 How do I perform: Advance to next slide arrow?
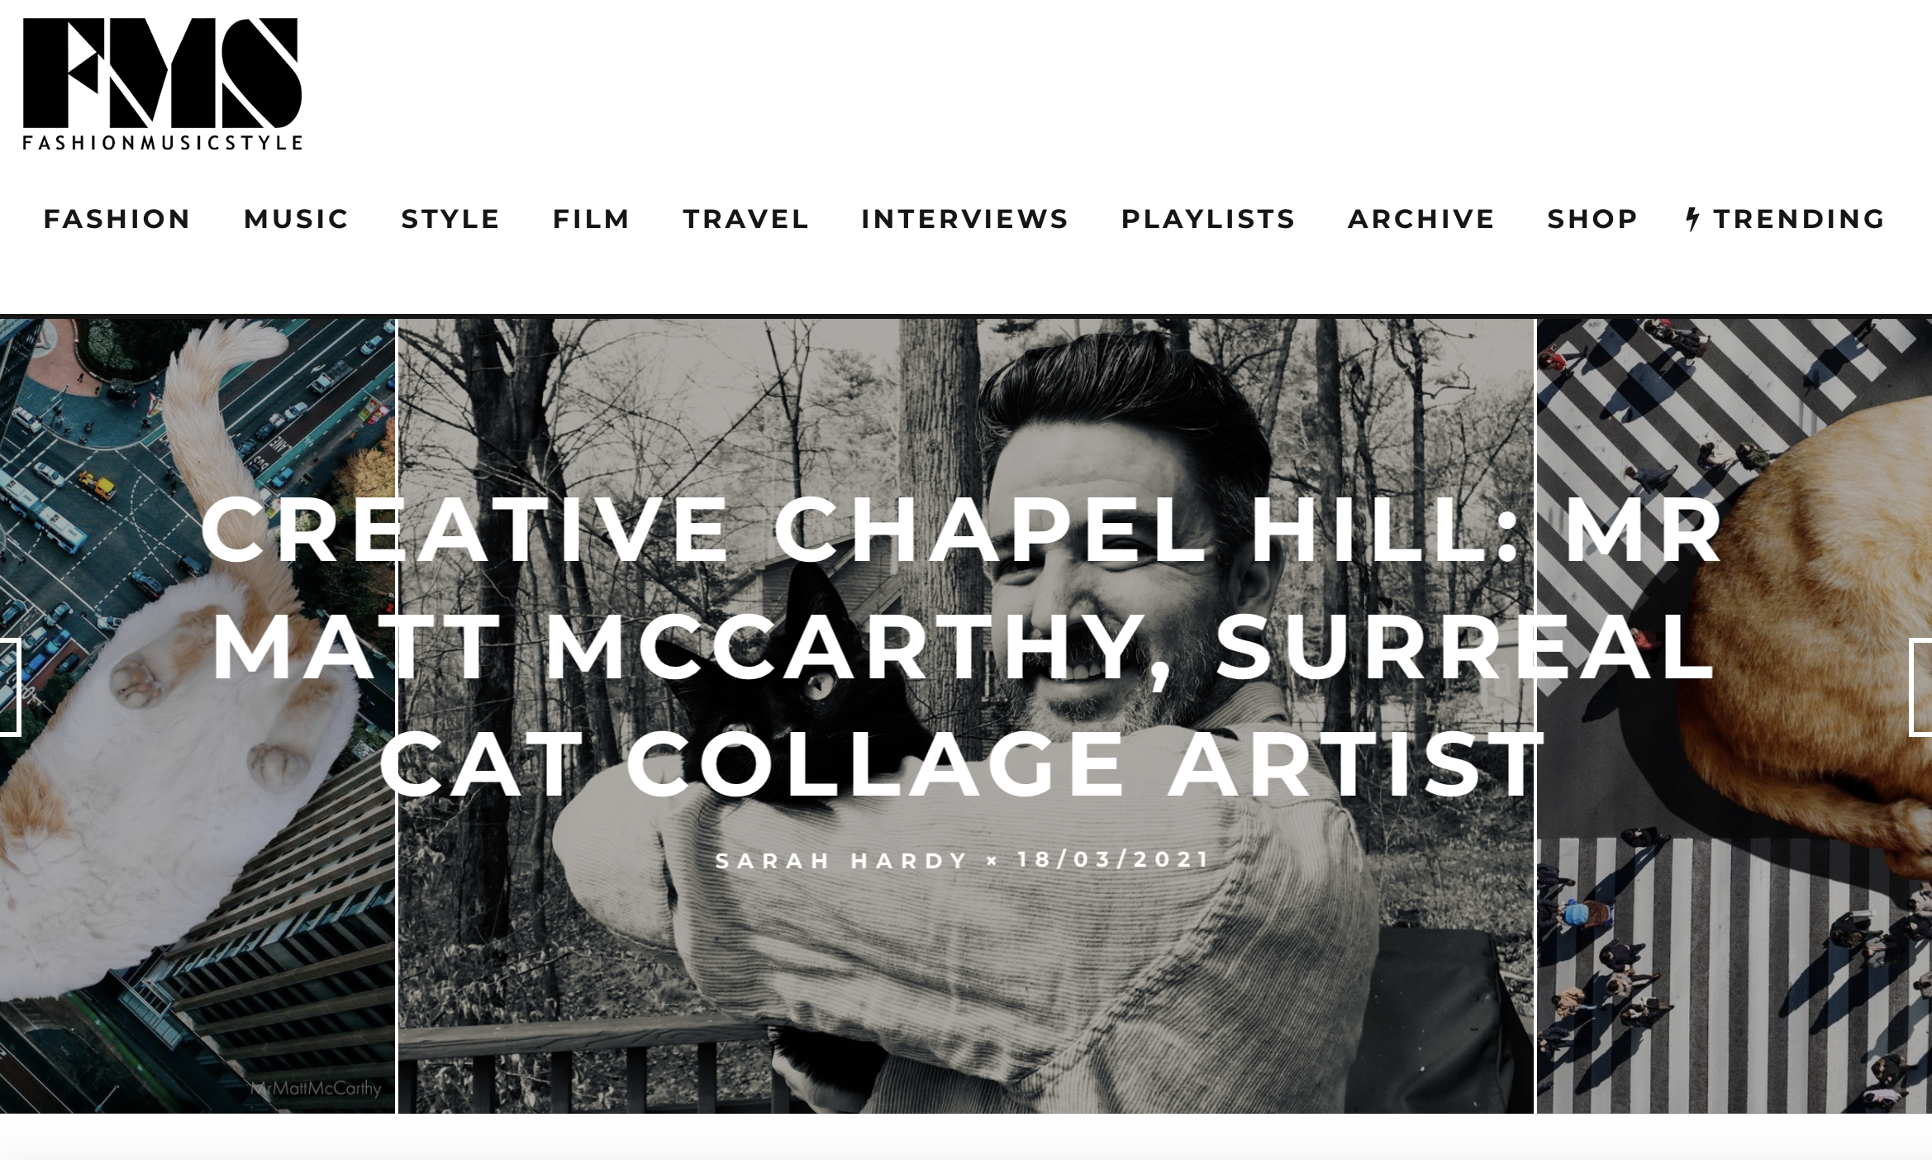tap(1920, 687)
